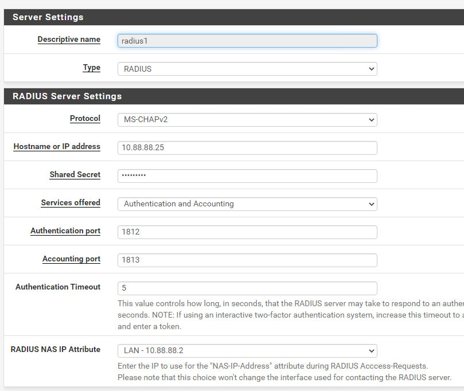Click the underlined Type label
Viewport: 464px width, 391px height.
coord(91,68)
